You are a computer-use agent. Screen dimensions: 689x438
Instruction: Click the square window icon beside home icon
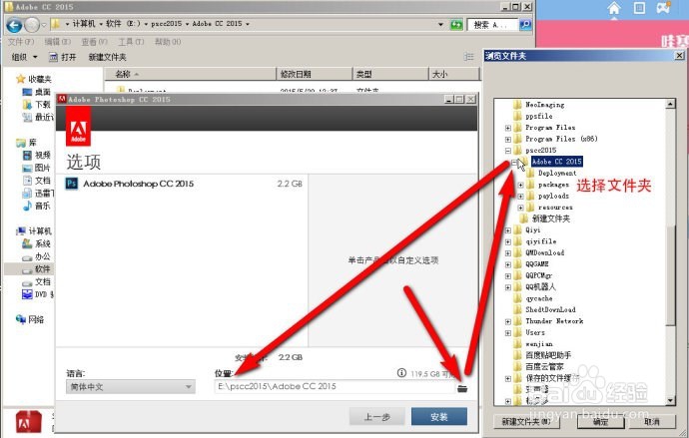pos(639,7)
